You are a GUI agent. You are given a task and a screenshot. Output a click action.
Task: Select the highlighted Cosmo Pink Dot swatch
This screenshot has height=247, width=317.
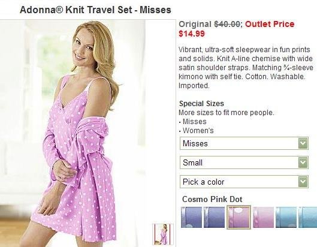pos(238,217)
